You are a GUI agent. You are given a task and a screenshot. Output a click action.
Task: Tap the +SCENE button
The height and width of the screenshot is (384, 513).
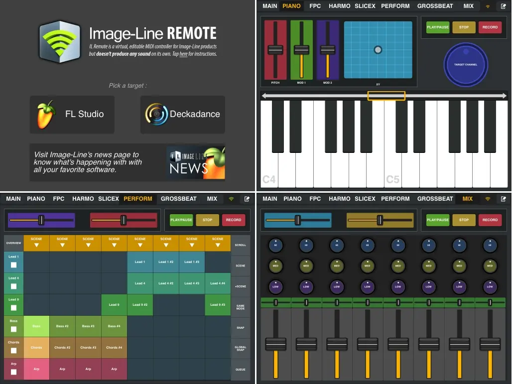tap(241, 286)
